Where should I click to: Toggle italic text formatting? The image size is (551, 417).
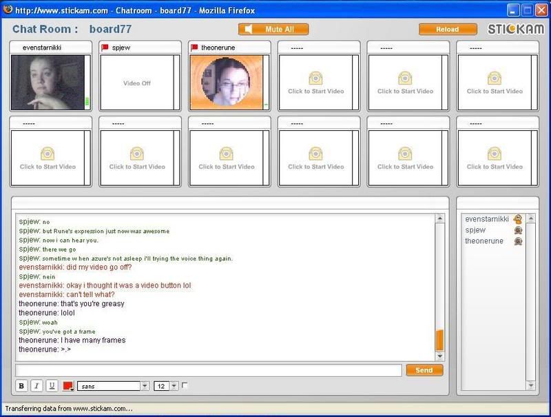coord(37,386)
